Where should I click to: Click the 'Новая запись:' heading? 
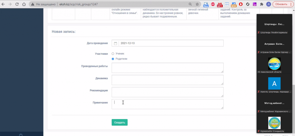[64, 32]
